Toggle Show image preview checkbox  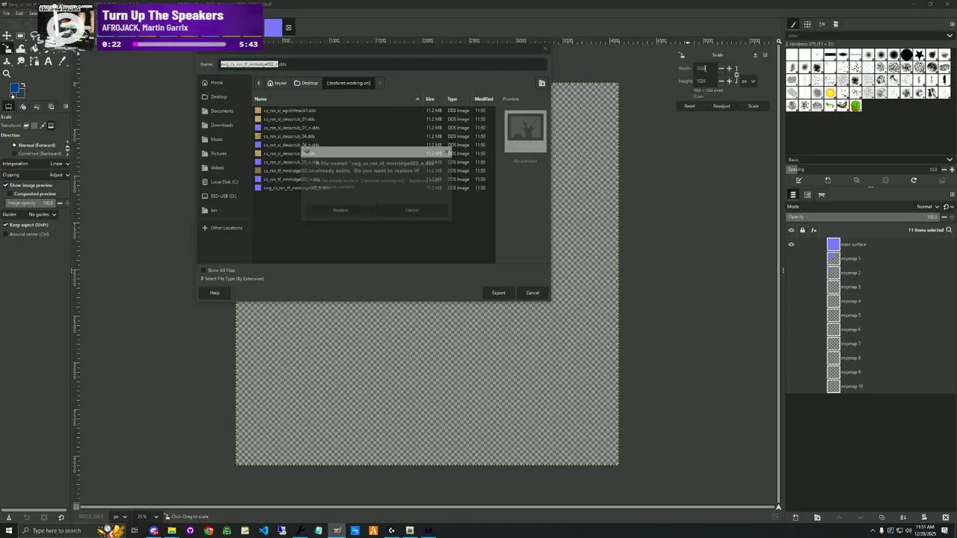[x=6, y=185]
